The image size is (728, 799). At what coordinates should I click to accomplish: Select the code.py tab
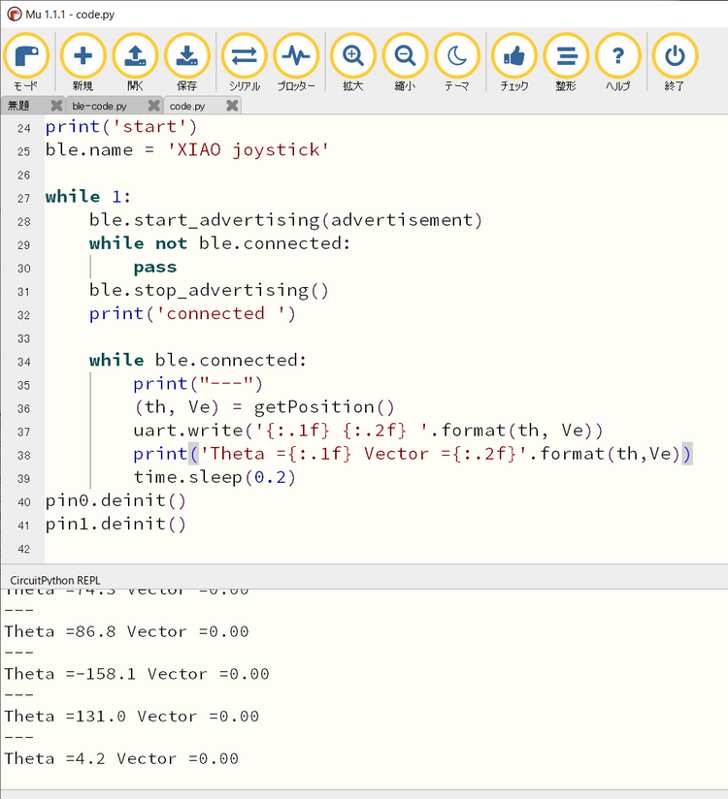tap(187, 106)
